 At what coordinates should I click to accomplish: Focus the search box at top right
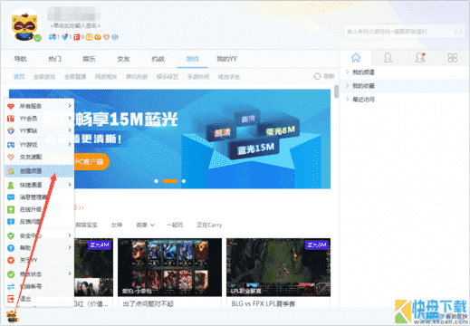point(404,32)
